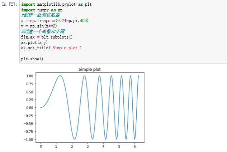The height and width of the screenshot is (152, 227).
Task: Click the 'import matplotlib.pyplot as plt' code line
Action: click(56, 4)
